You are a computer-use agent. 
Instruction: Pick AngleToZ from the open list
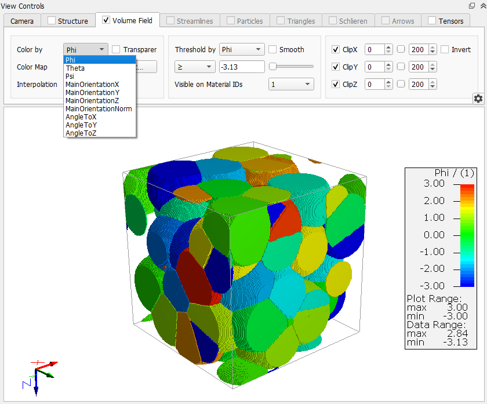[81, 133]
